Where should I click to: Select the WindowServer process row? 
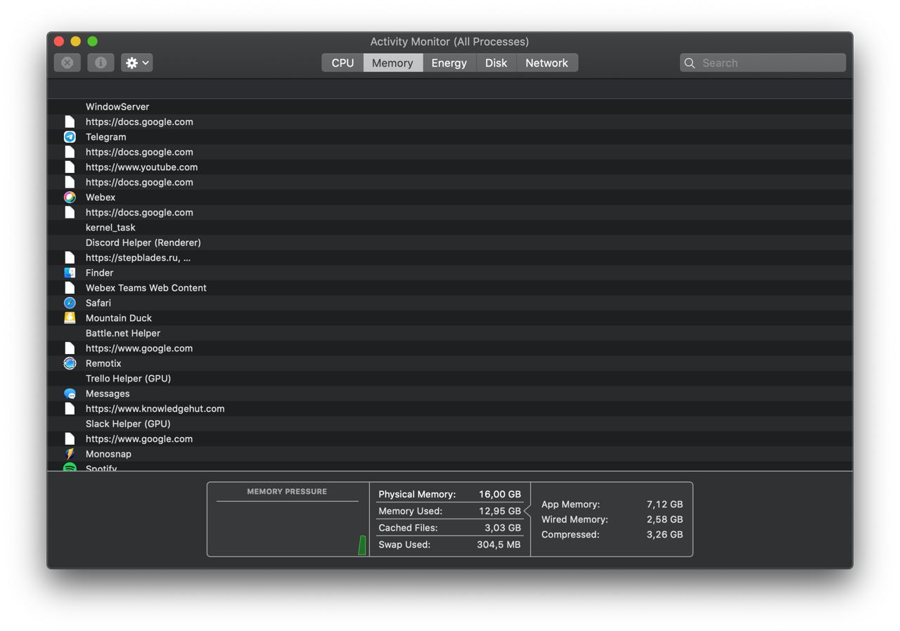pos(450,107)
